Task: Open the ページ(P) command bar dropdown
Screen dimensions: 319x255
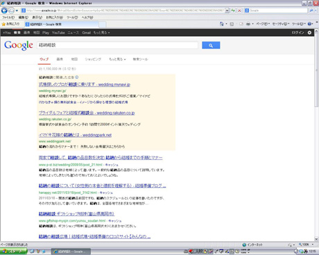Action: 263,24
